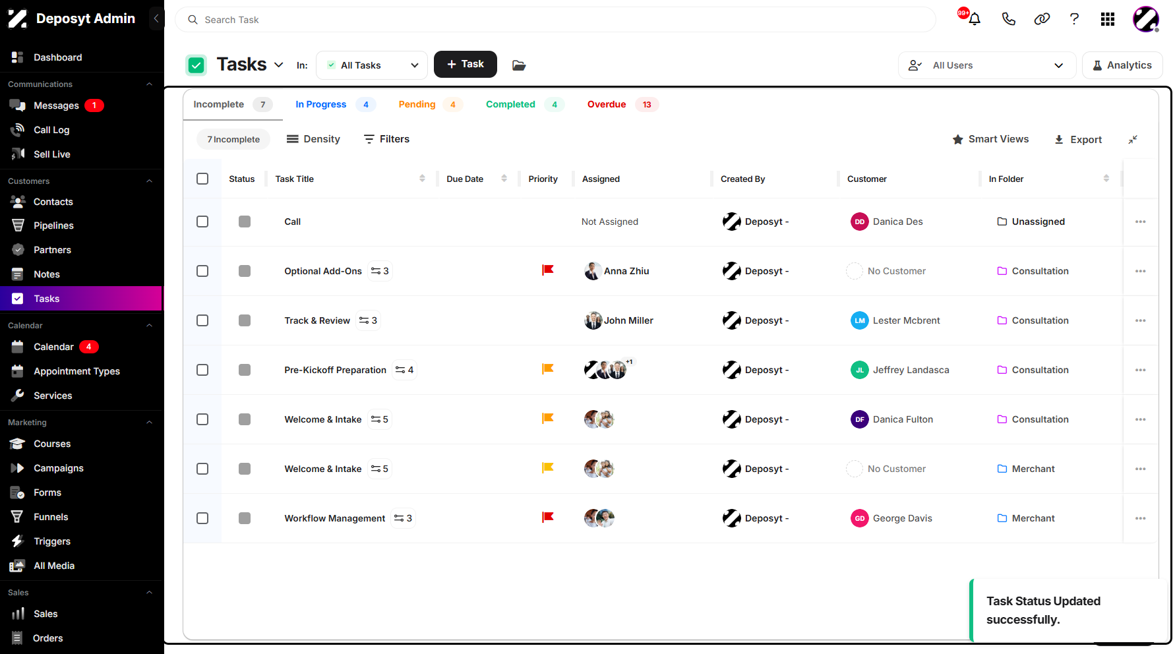Open the help question mark
This screenshot has width=1175, height=654.
pos(1074,19)
